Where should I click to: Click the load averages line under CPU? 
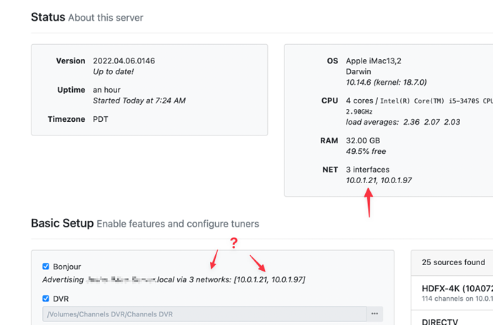tap(403, 122)
